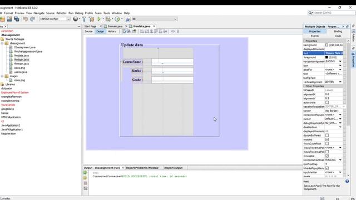
Task: Uncheck the enabled property checkbox
Action: 327,139
